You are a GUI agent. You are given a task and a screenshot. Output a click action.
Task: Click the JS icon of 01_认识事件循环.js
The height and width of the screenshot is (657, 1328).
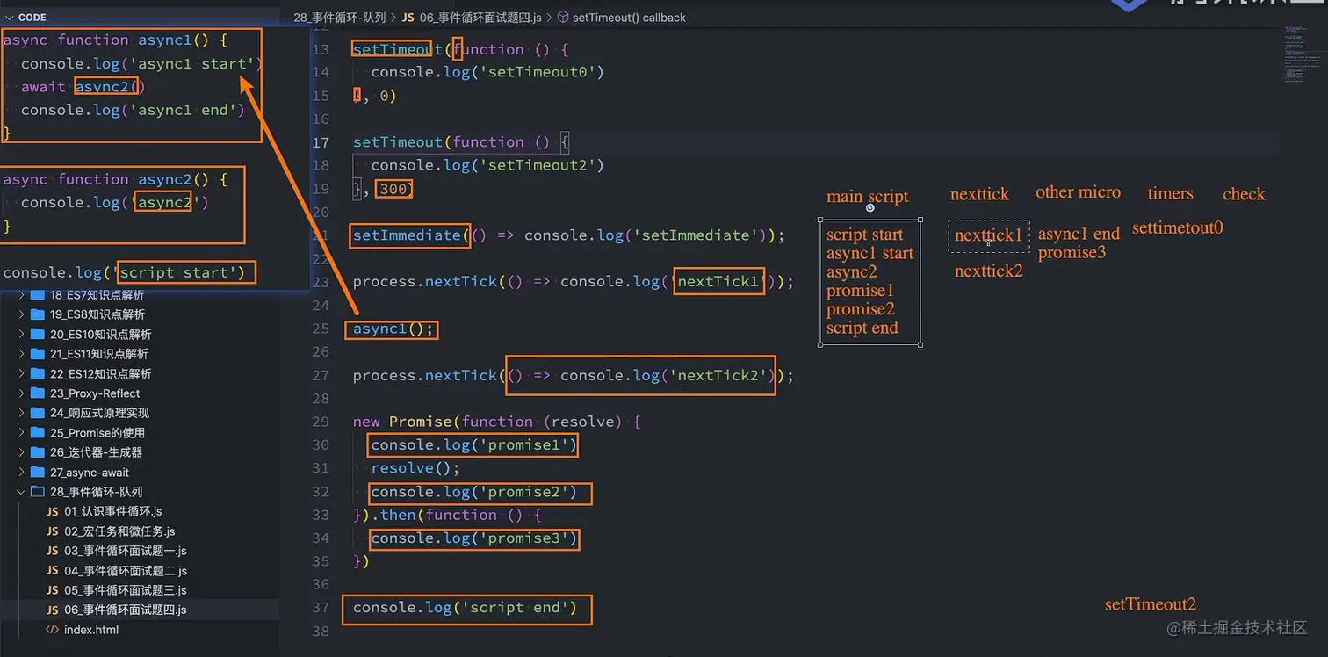[x=53, y=511]
